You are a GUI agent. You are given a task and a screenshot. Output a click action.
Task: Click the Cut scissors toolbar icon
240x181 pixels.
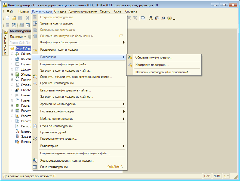point(27,18)
